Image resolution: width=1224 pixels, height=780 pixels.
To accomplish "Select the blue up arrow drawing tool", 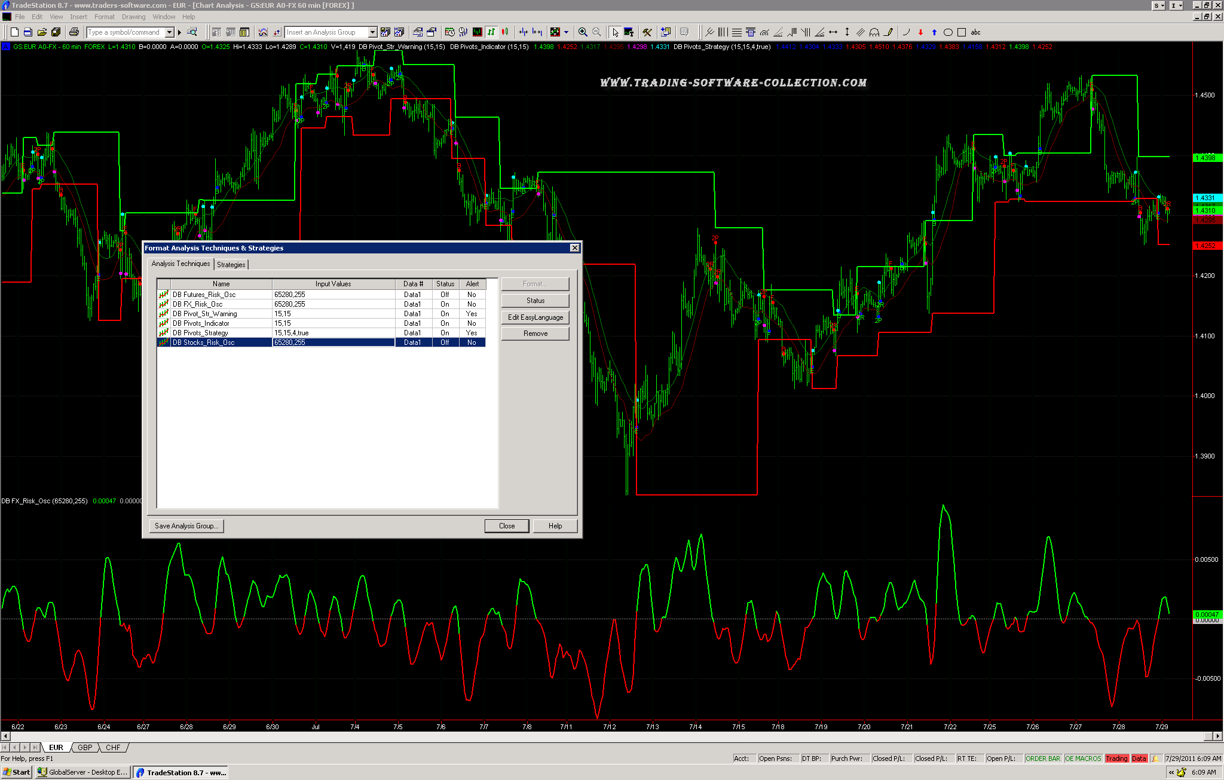I will pos(934,32).
